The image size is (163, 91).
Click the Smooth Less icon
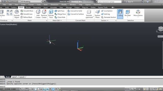click(x=22, y=14)
